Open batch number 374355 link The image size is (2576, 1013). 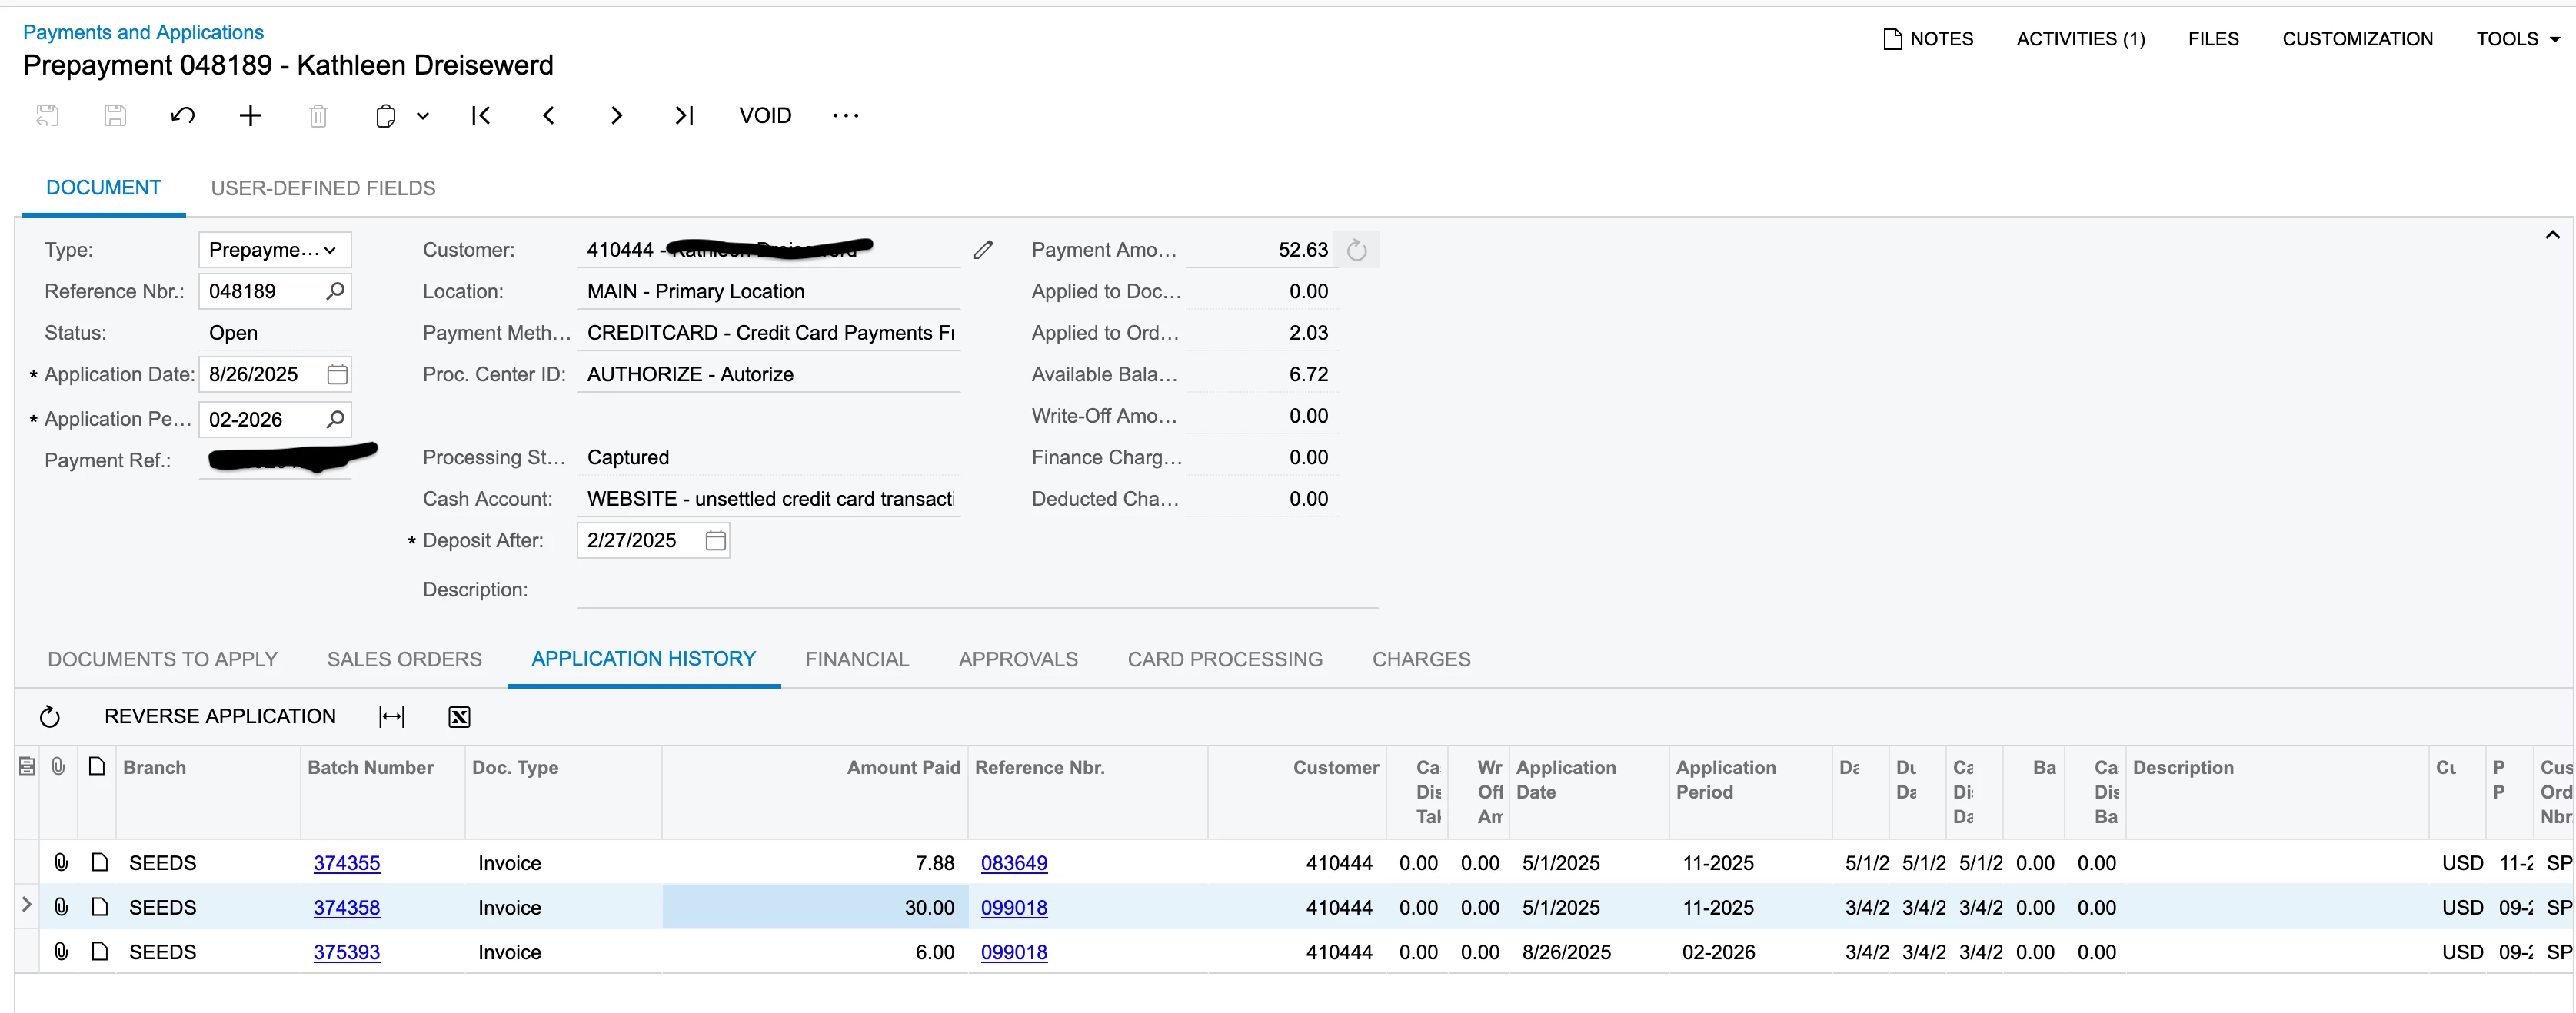[346, 862]
